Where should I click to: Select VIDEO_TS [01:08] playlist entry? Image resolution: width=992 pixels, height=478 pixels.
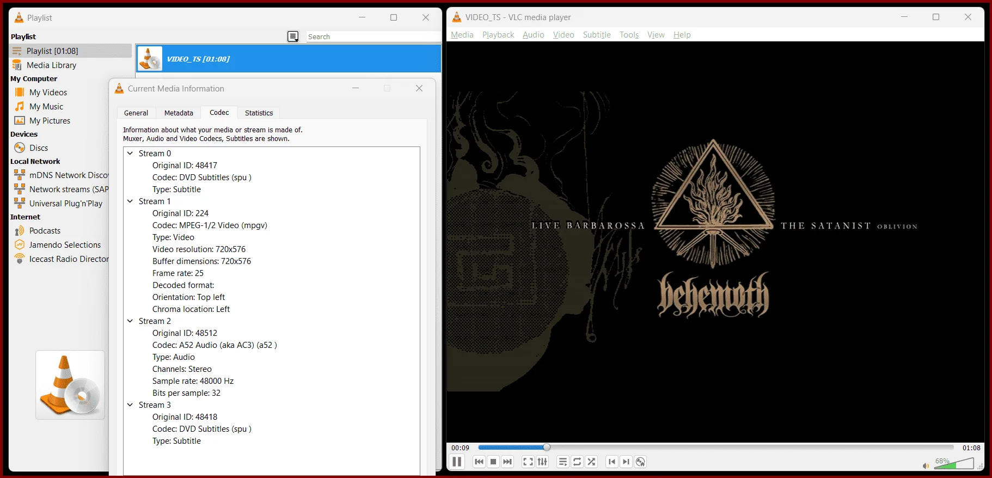pyautogui.click(x=289, y=59)
